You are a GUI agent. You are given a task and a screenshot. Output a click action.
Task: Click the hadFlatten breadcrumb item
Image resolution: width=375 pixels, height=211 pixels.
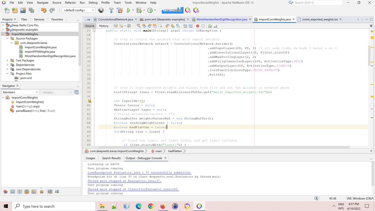click(175, 151)
